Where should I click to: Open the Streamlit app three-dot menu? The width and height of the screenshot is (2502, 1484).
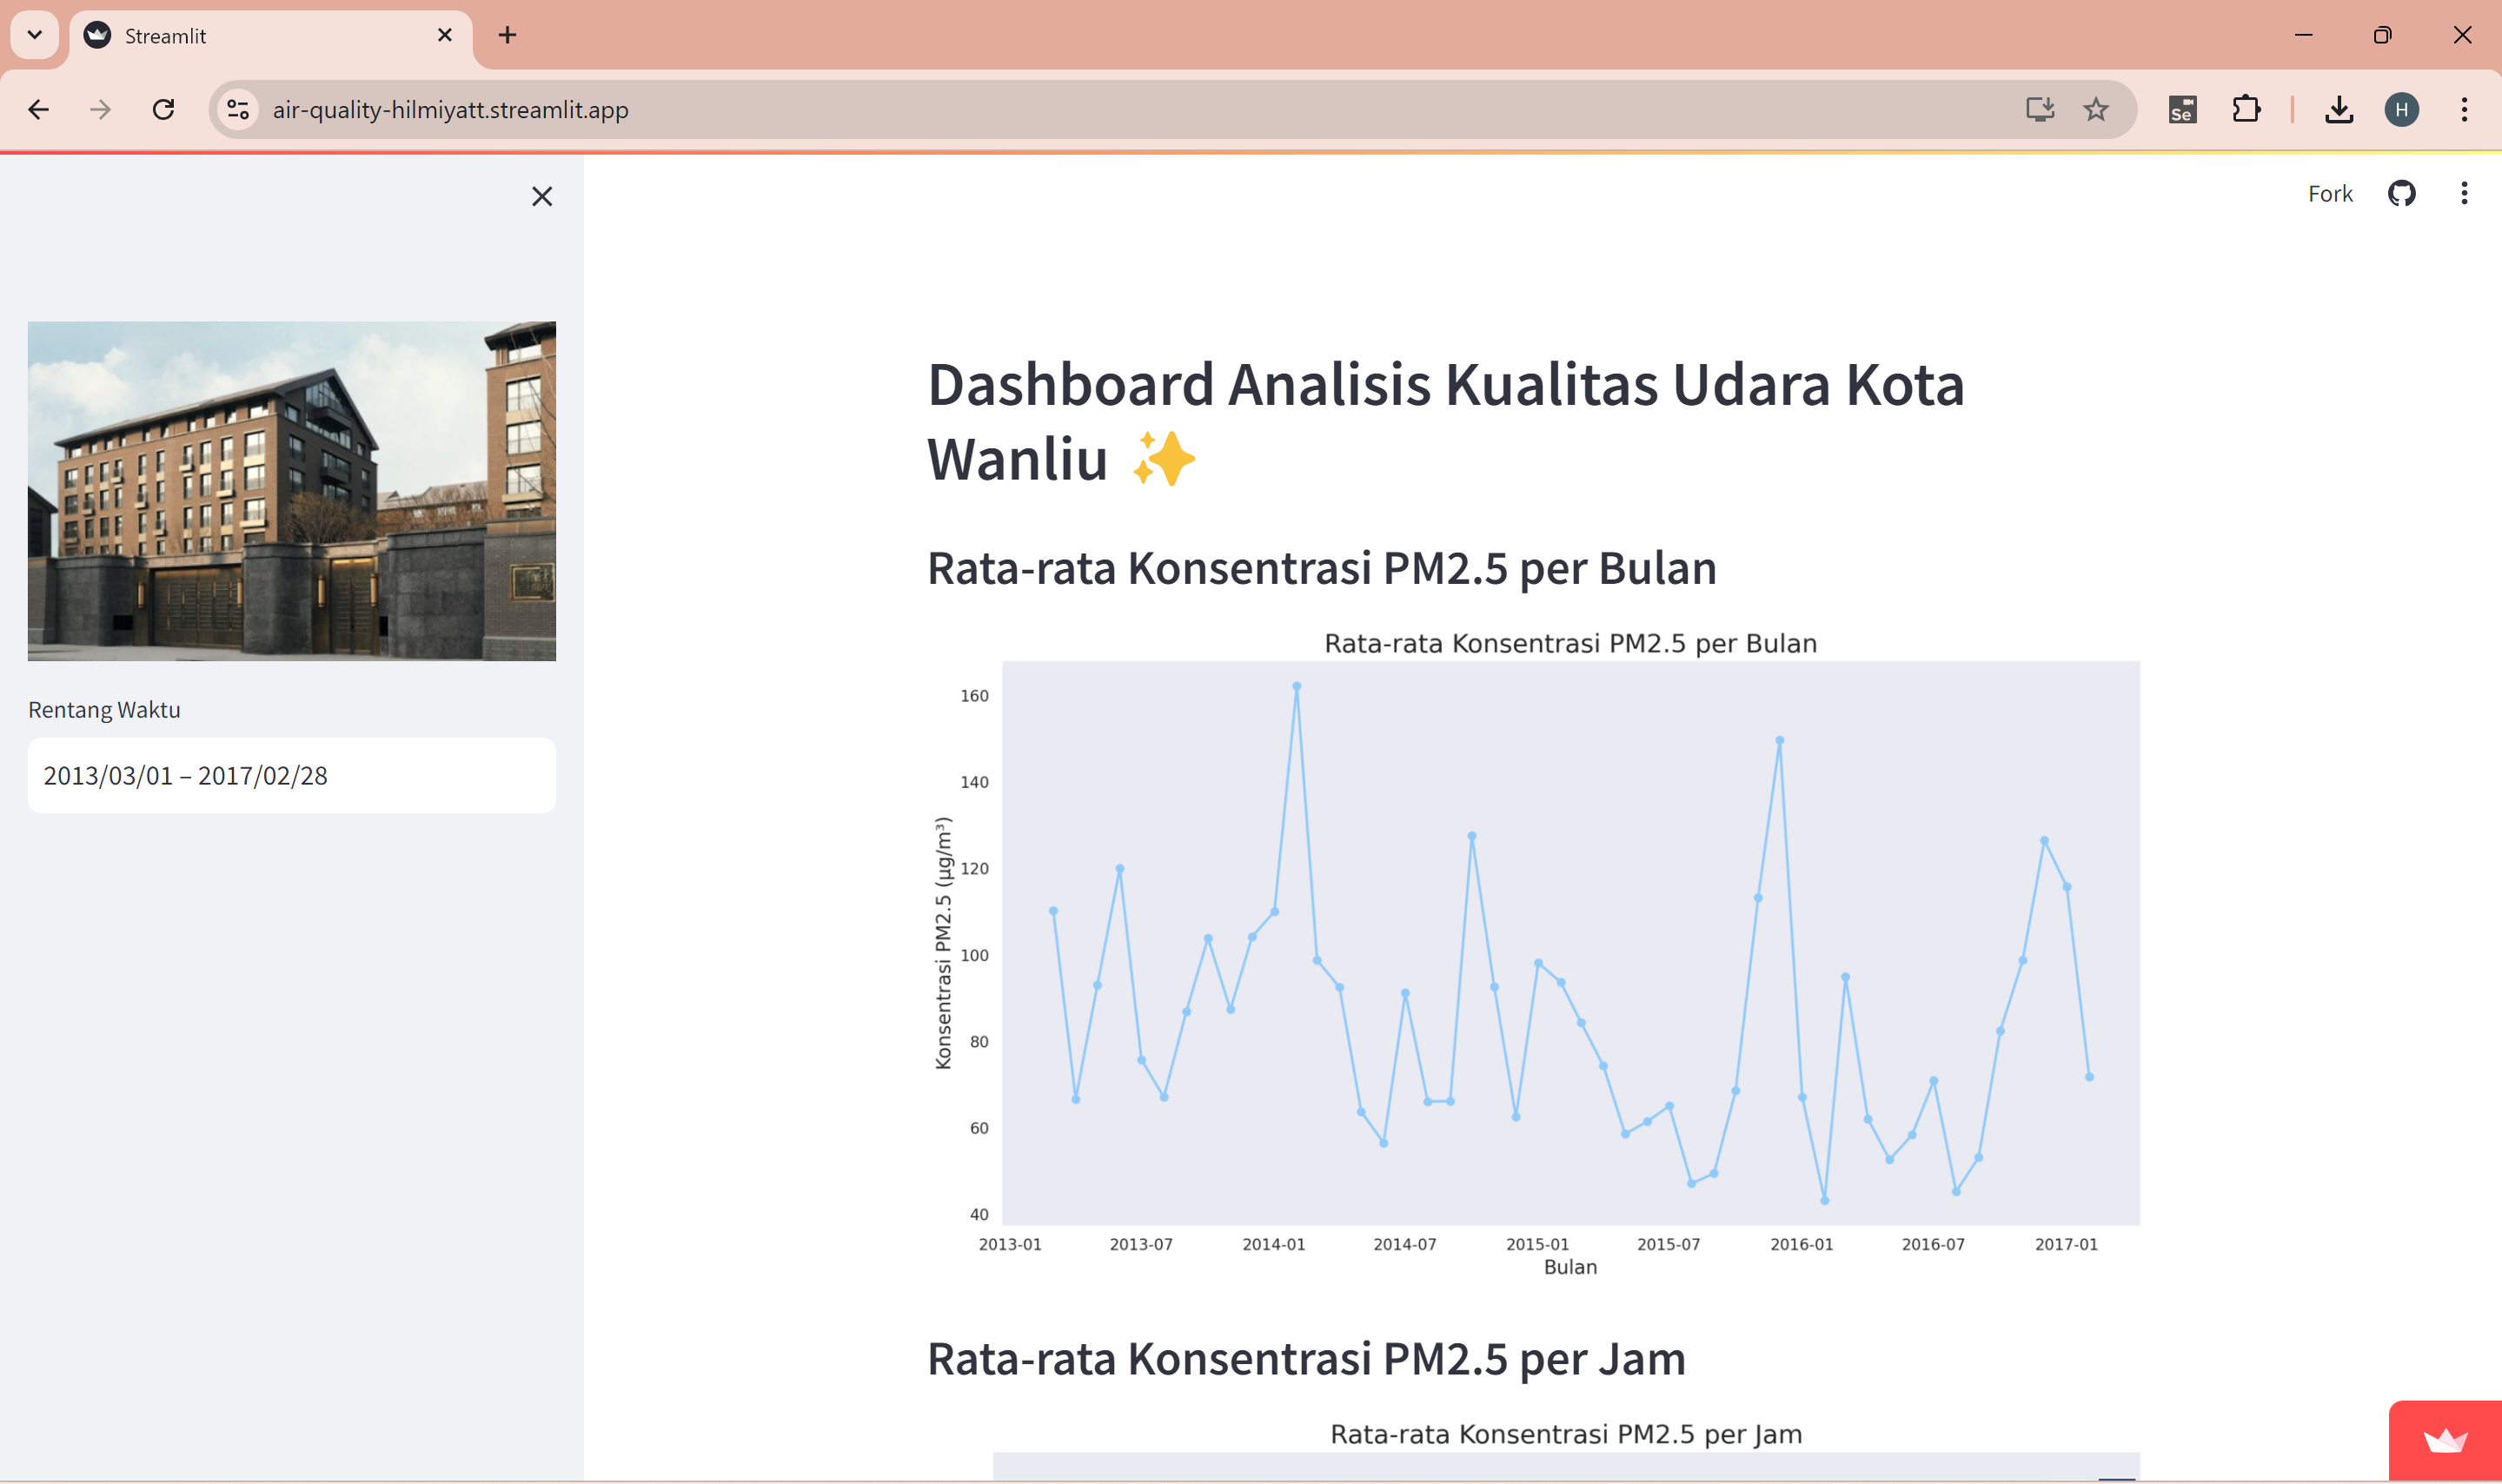[2463, 193]
